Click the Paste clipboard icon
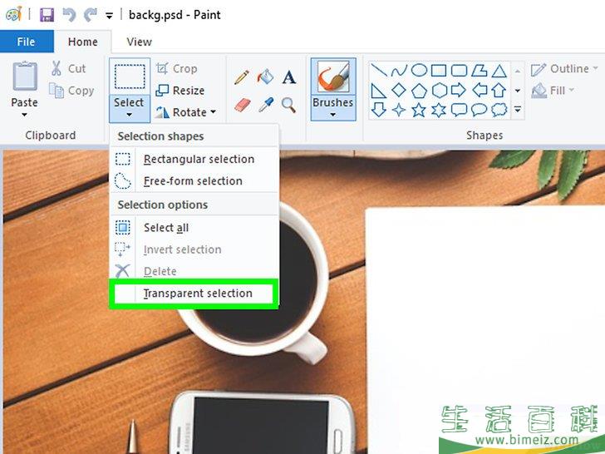The width and height of the screenshot is (605, 454). point(25,76)
